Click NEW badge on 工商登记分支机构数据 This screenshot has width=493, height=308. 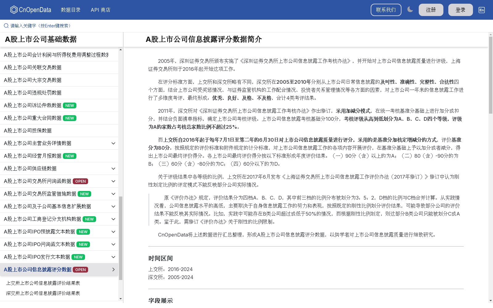pyautogui.click(x=89, y=219)
